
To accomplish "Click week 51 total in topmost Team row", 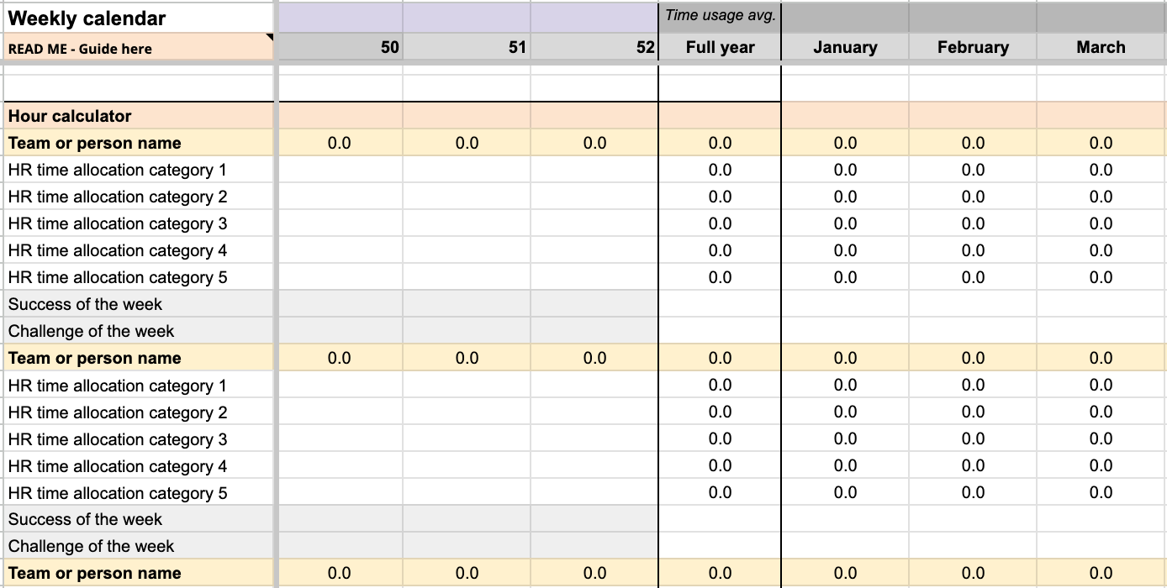I will (x=467, y=143).
